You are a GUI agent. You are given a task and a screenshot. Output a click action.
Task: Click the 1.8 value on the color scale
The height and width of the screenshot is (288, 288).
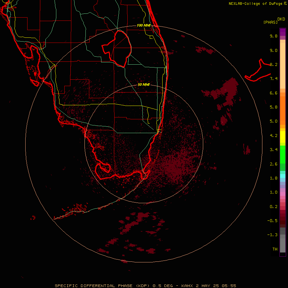coord(274,178)
